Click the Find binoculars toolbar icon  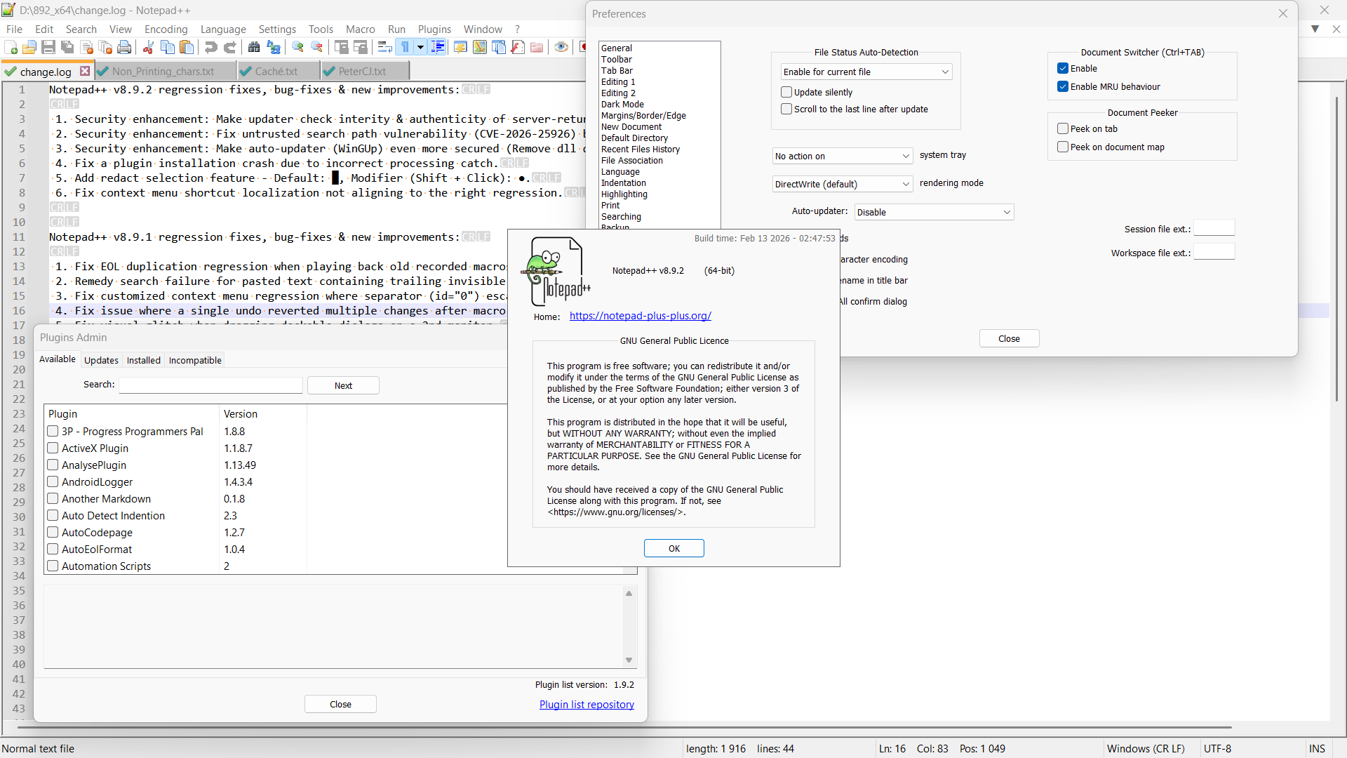click(254, 48)
